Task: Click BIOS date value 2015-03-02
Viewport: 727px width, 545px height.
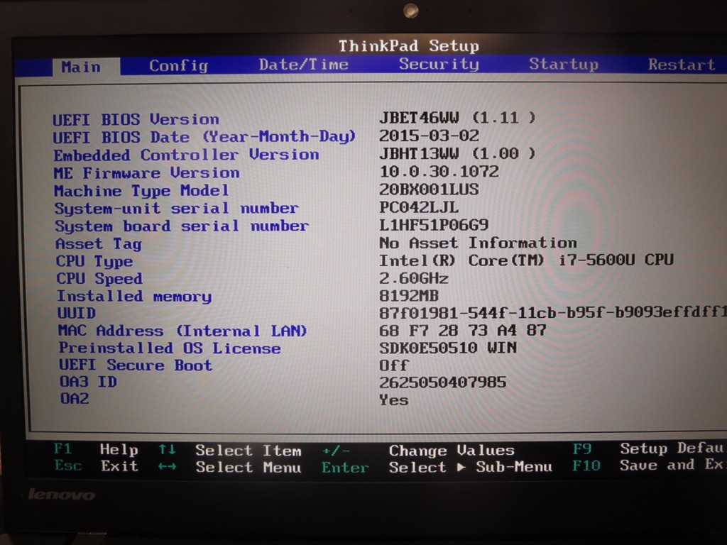Action: click(x=430, y=136)
